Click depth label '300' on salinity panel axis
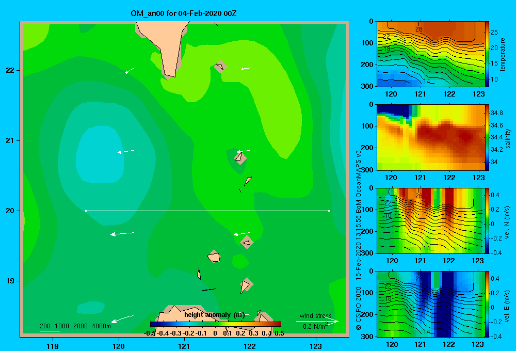 pos(367,170)
